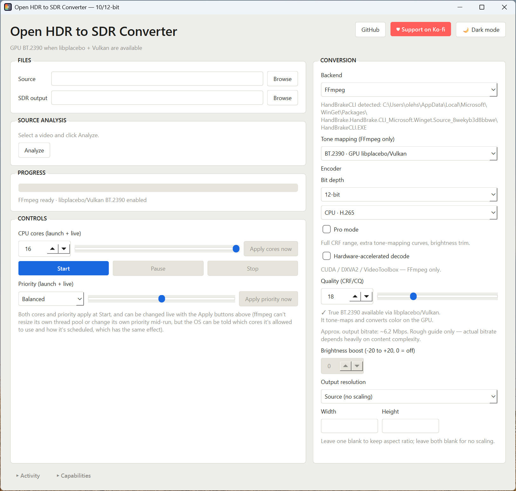Image resolution: width=516 pixels, height=491 pixels.
Task: Minimize the converter window
Action: 460,7
